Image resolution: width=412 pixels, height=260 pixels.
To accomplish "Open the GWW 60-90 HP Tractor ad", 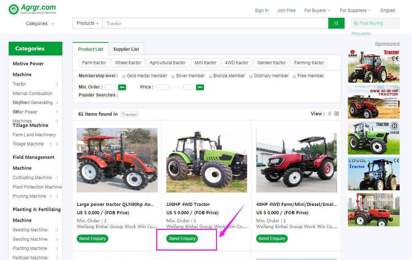I will coord(374,102).
